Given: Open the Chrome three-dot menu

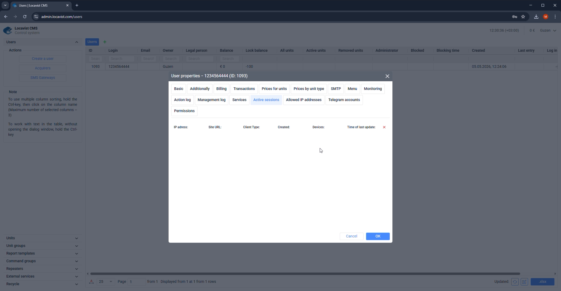Looking at the screenshot, I should [x=555, y=17].
